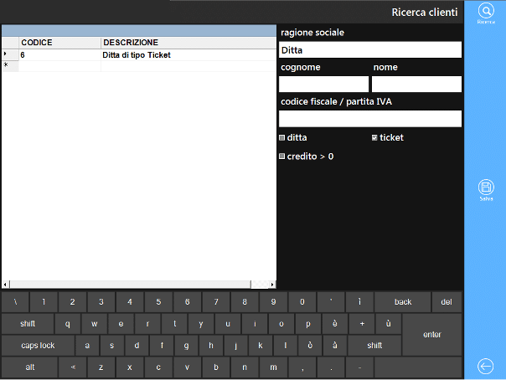
Task: Tap the '+' key
Action: click(x=362, y=324)
